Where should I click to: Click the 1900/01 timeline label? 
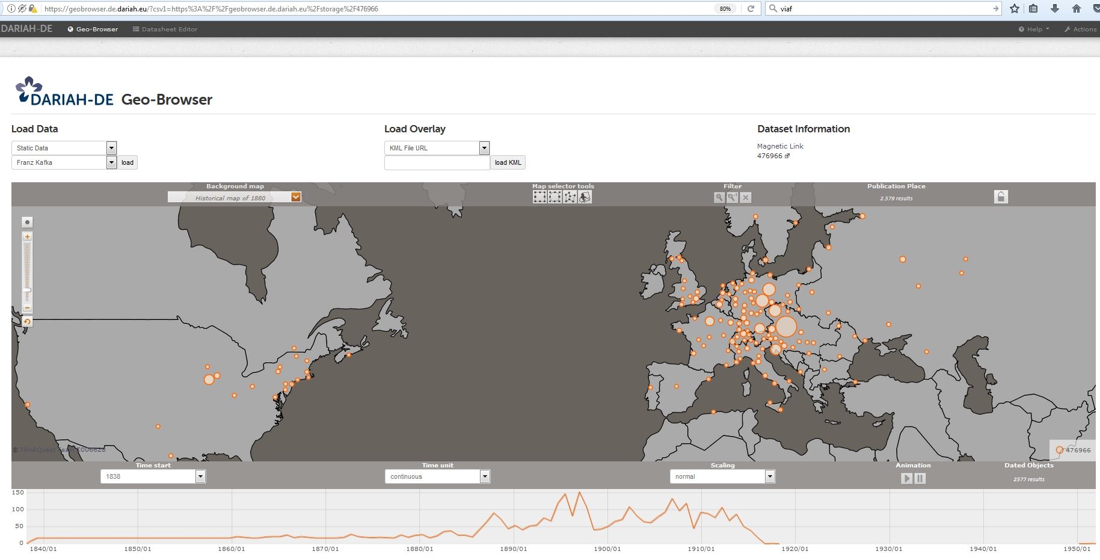(x=607, y=549)
